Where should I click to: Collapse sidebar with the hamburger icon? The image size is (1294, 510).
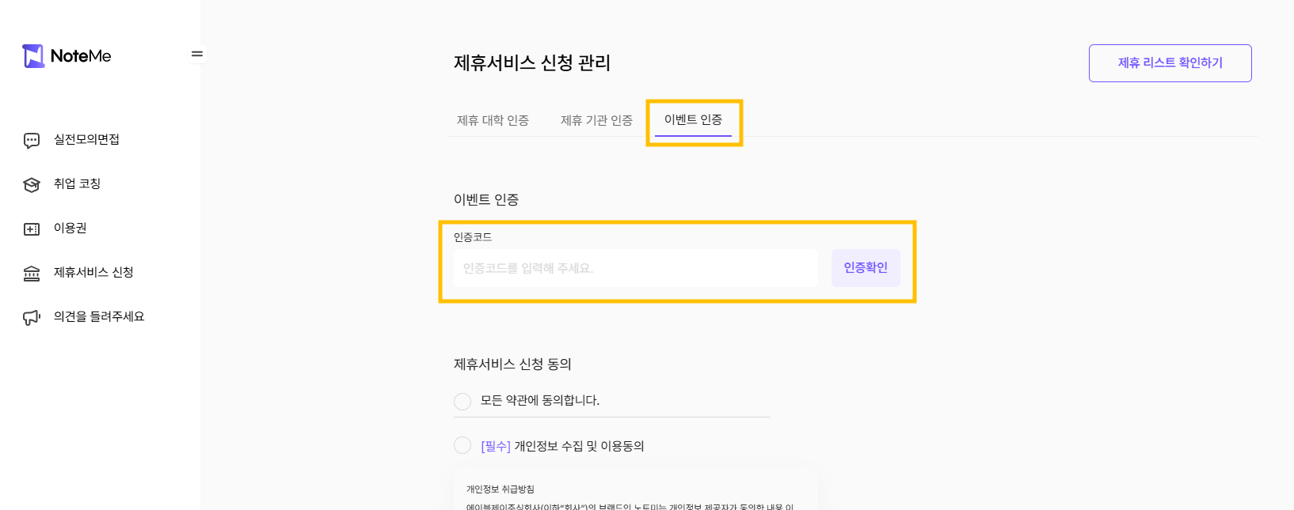197,54
